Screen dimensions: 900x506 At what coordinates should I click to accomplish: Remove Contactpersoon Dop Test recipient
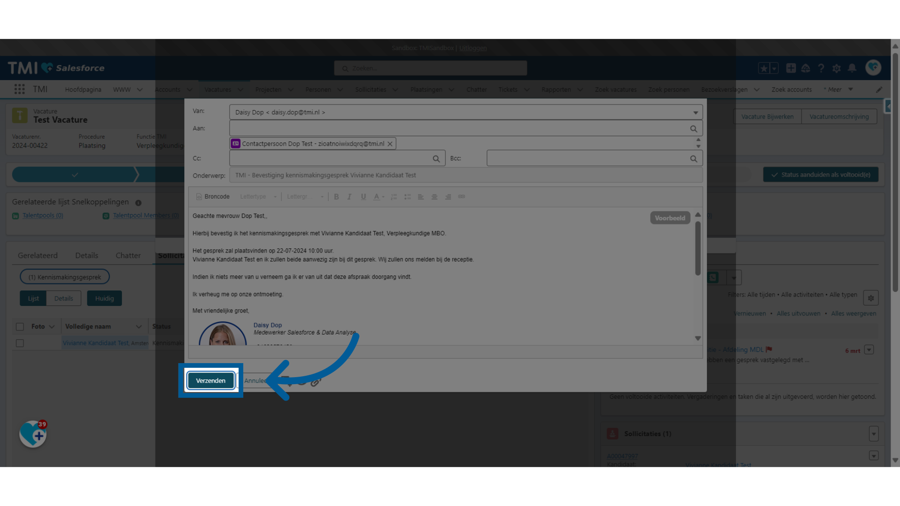click(390, 144)
